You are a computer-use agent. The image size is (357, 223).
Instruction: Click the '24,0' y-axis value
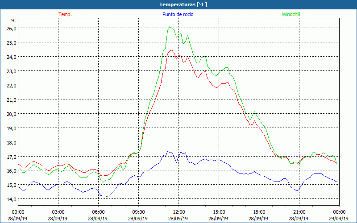pos(12,57)
